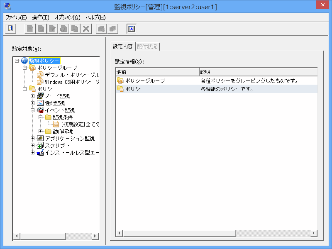Viewport: 332px width, 249px height.
Task: Click the 説明 column header
Action: point(257,72)
